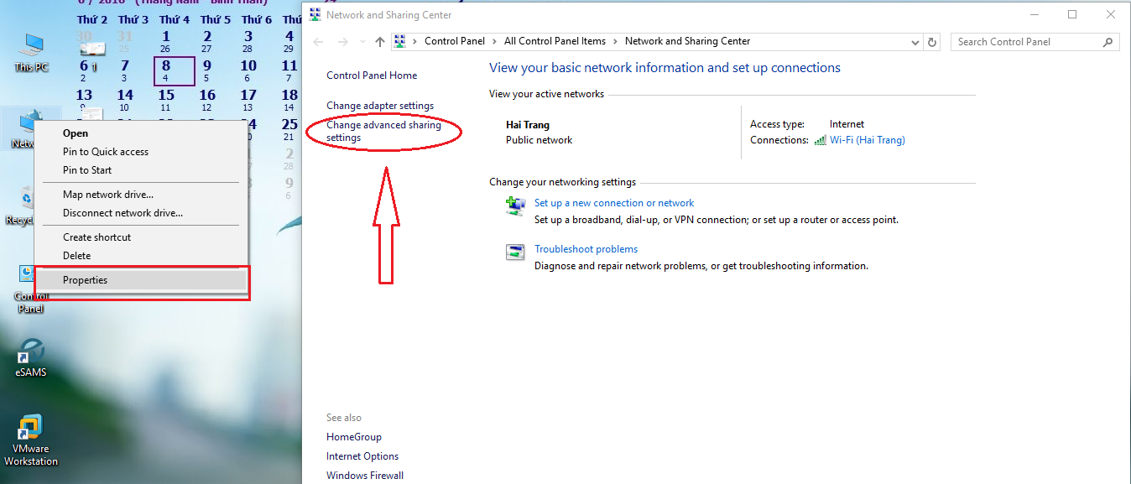Click the Back arrow in Control Panel
This screenshot has width=1131, height=484.
pyautogui.click(x=318, y=41)
